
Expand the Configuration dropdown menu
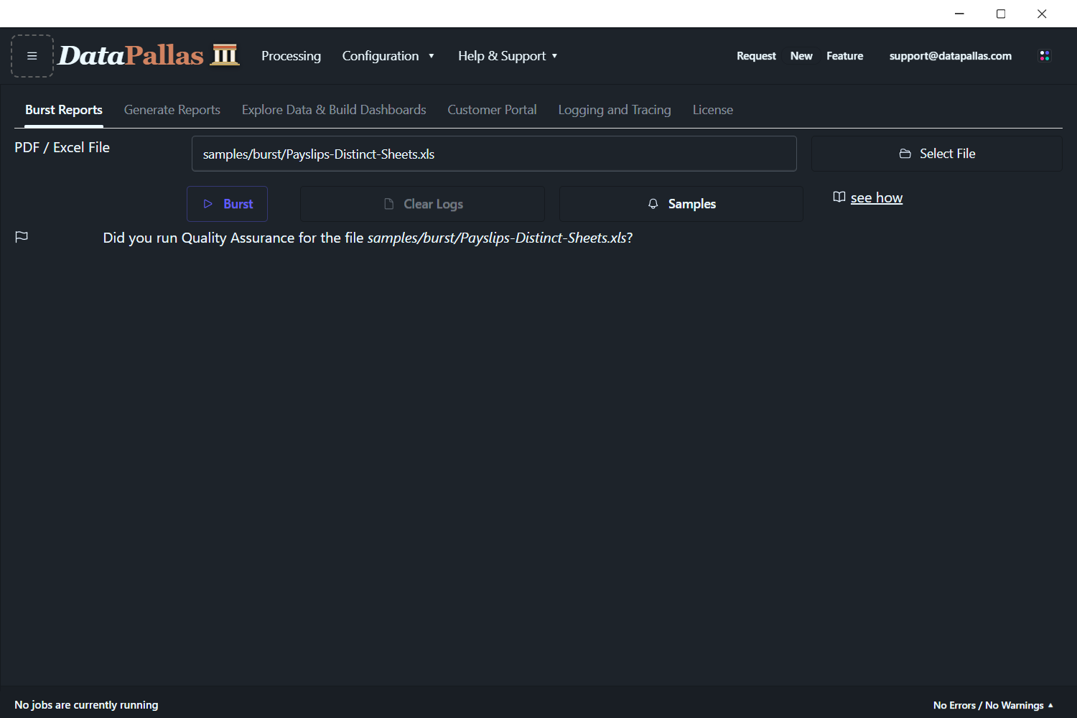[388, 56]
